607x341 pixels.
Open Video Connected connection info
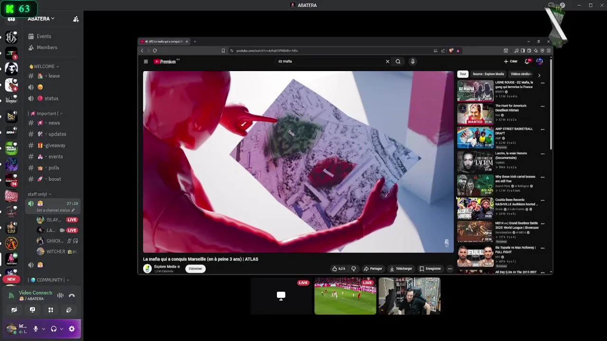click(x=35, y=293)
